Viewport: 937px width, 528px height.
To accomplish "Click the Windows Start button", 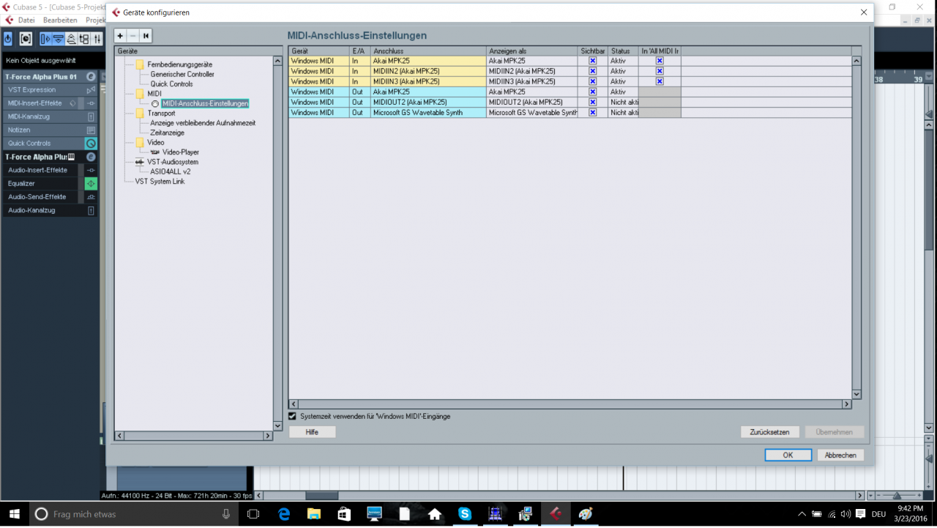I will [x=14, y=514].
